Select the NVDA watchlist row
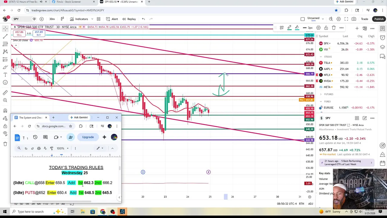This screenshot has width=387, height=218. coord(347,81)
